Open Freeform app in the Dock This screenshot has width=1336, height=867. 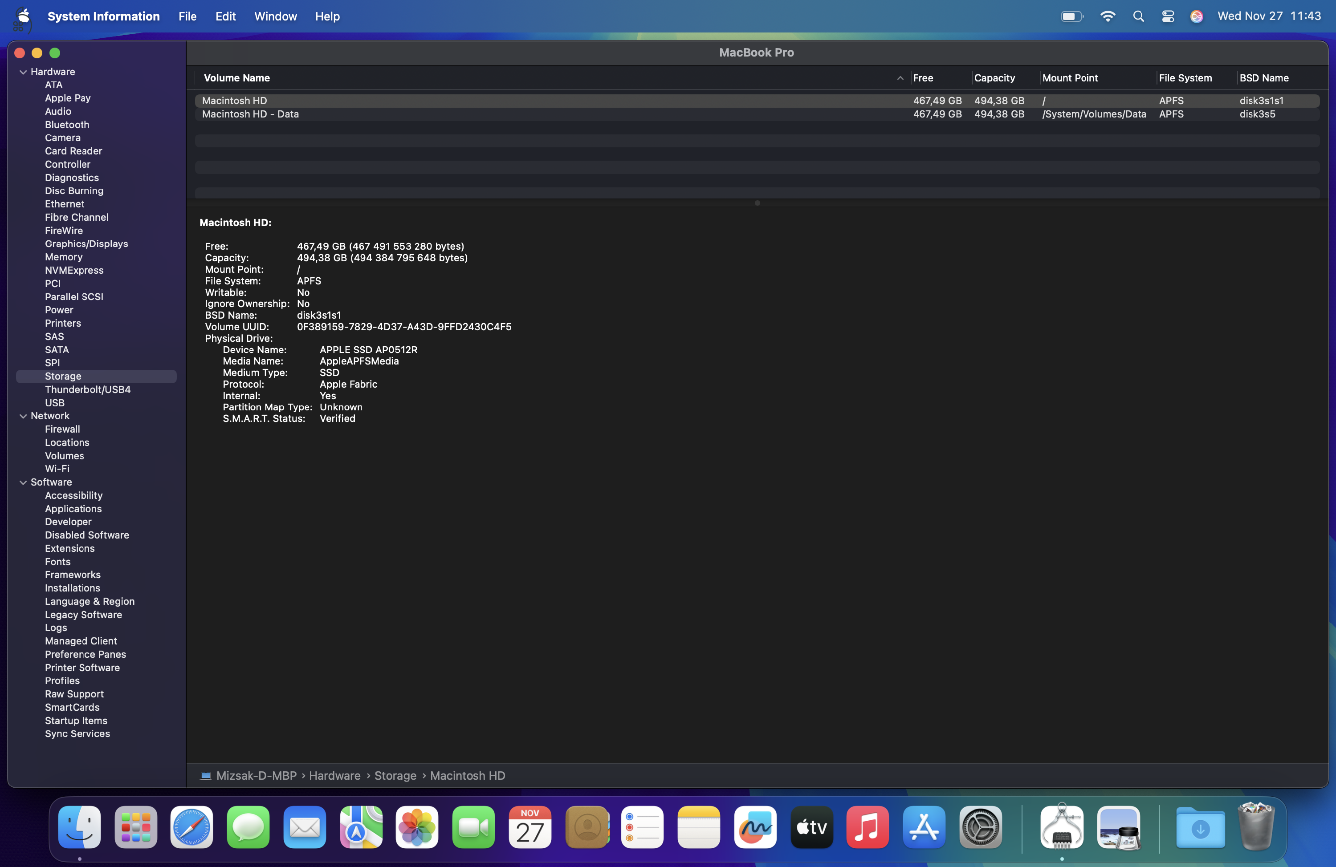[x=756, y=826]
